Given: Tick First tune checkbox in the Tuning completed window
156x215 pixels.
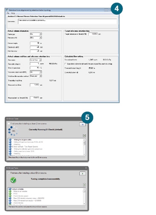Looking at the screenshot, I should click(x=9, y=173).
